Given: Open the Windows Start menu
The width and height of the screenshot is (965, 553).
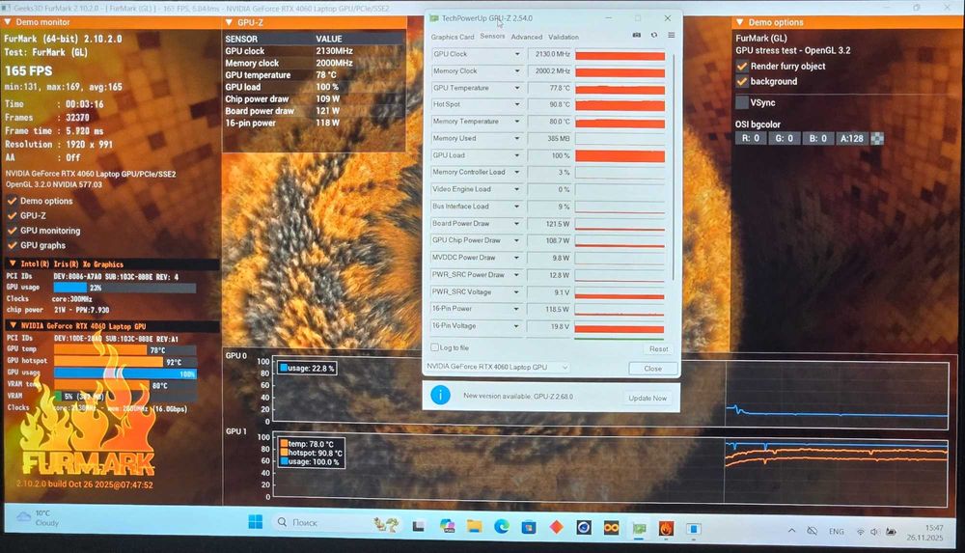Looking at the screenshot, I should tap(256, 522).
